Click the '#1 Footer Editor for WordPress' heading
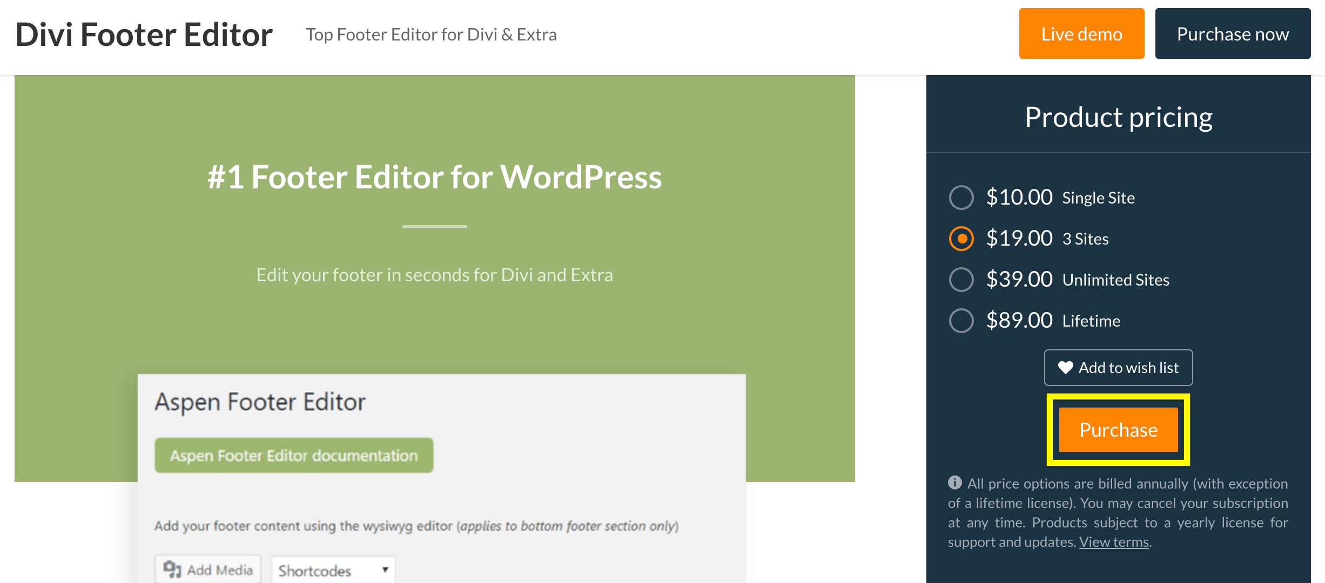This screenshot has height=583, width=1325. (435, 177)
